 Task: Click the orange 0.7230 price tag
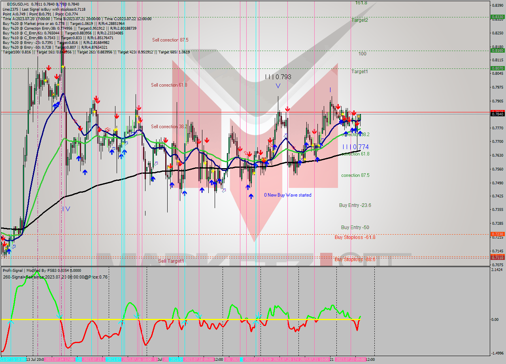pos(497,234)
